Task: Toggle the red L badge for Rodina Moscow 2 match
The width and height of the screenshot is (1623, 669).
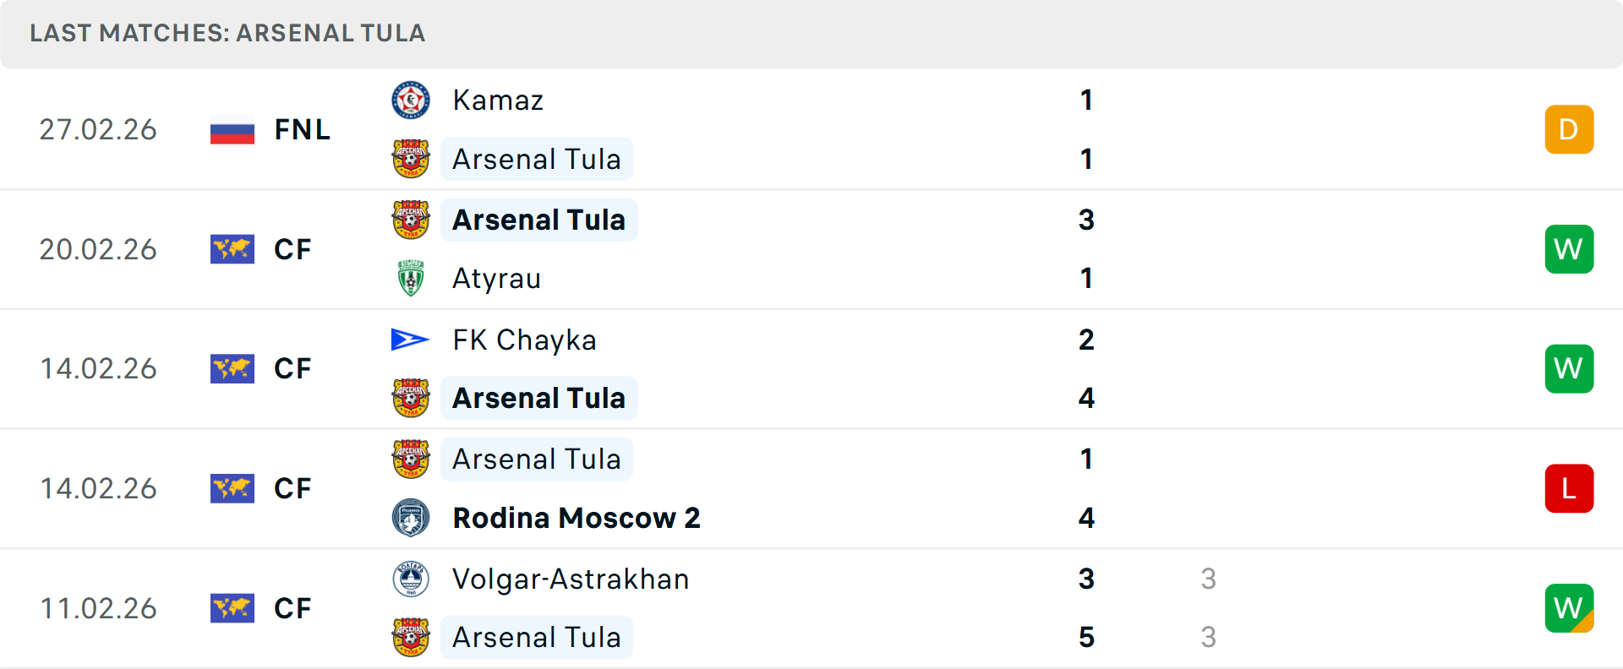Action: [x=1569, y=488]
